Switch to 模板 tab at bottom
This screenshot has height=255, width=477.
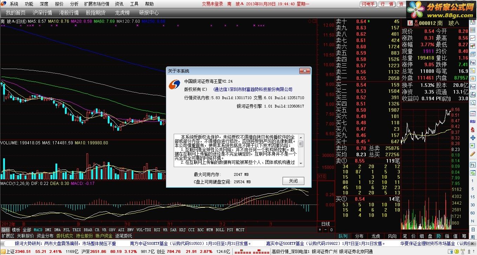16,230
